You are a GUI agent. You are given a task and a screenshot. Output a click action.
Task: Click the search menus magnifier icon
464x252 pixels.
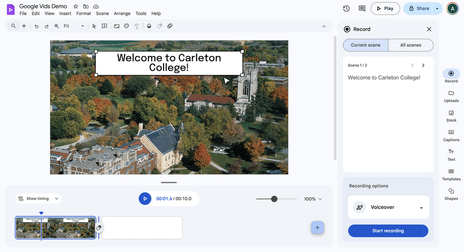[13, 26]
